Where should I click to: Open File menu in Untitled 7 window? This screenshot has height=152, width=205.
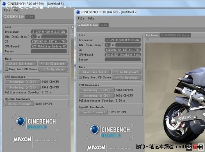click(81, 18)
